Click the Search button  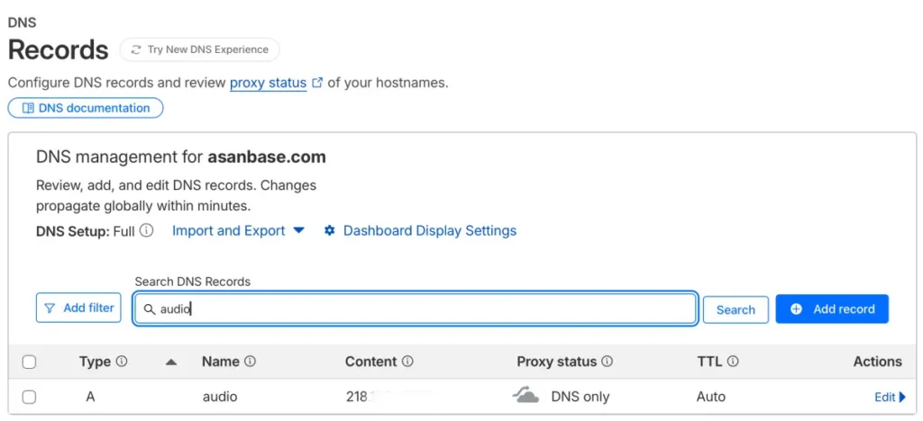click(736, 309)
